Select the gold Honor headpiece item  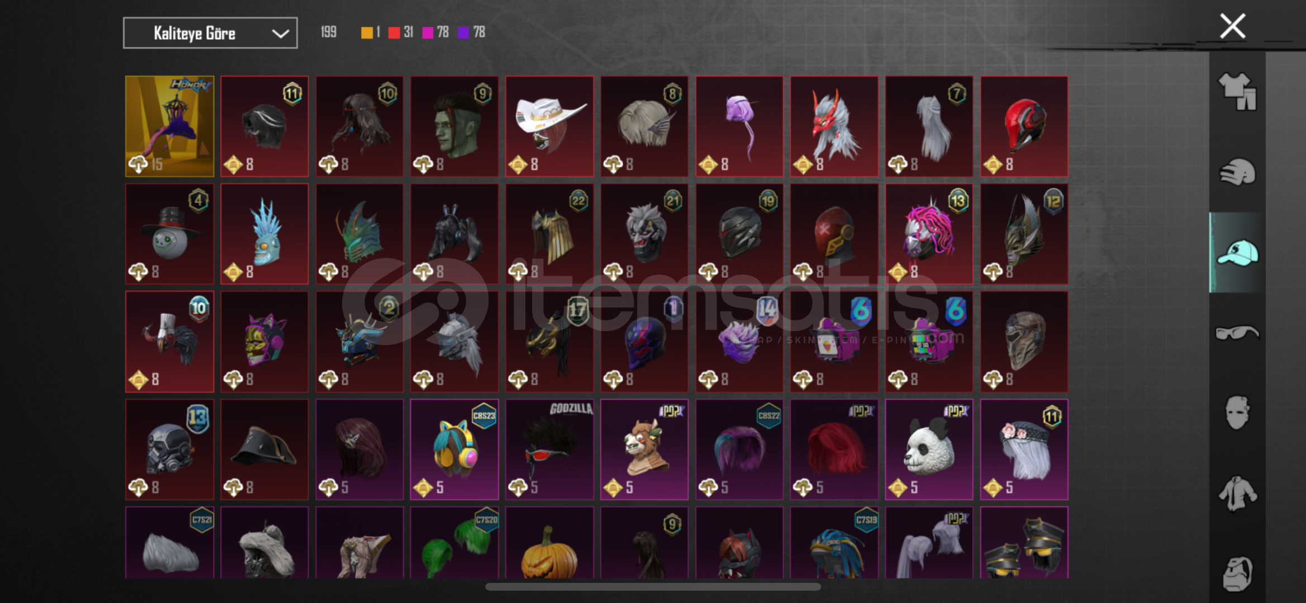click(170, 126)
